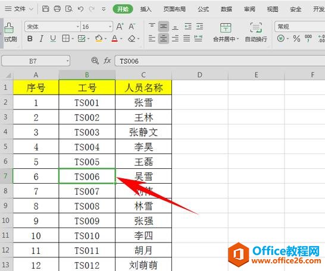The width and height of the screenshot is (325, 271).
Task: Align text to top
Action: pos(152,26)
